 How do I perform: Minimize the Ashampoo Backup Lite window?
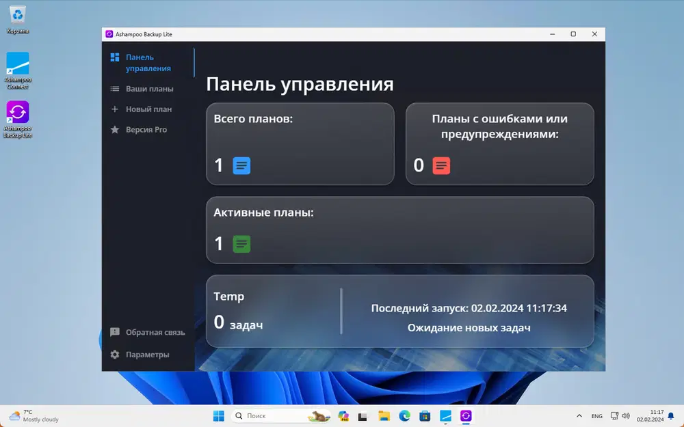(x=552, y=34)
